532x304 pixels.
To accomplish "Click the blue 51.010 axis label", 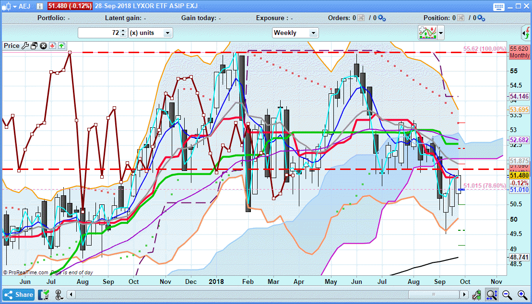I will [519, 190].
